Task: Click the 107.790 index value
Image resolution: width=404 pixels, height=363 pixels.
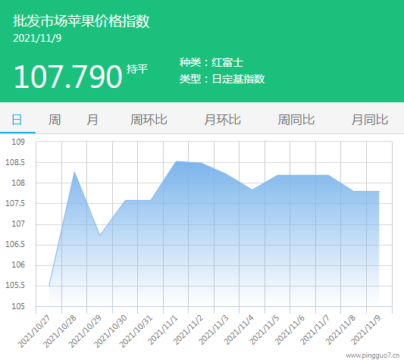Action: tap(68, 77)
